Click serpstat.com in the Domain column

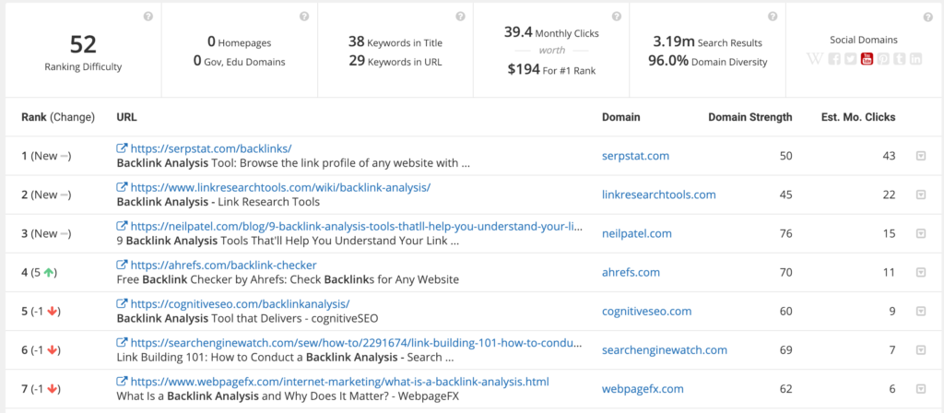[636, 156]
